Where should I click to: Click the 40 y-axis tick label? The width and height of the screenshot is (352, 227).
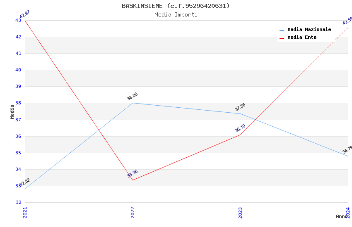(x=18, y=70)
